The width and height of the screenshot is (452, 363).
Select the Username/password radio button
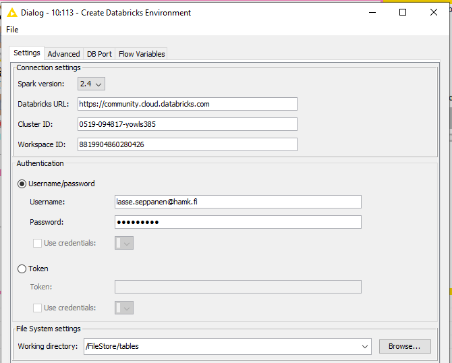[x=22, y=184]
